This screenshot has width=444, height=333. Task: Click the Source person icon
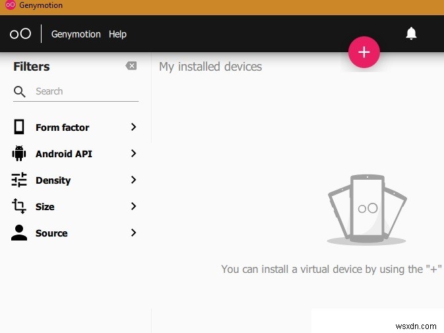(19, 233)
